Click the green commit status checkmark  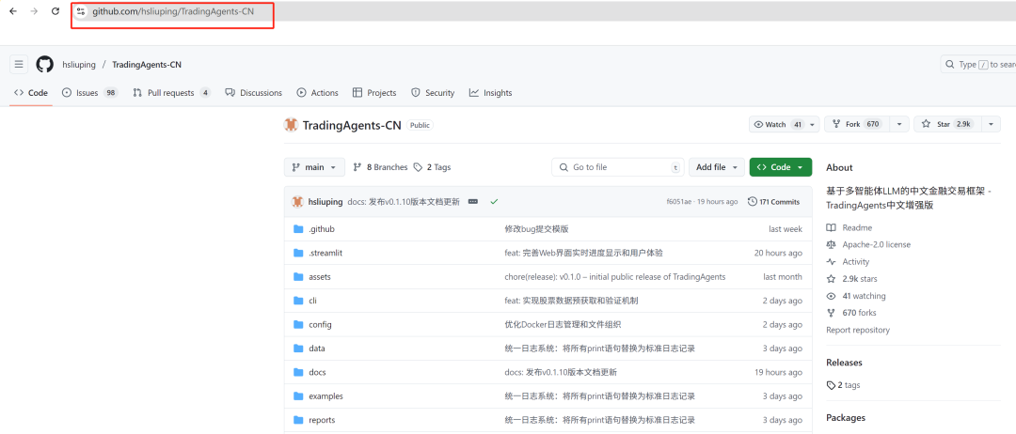(x=495, y=202)
